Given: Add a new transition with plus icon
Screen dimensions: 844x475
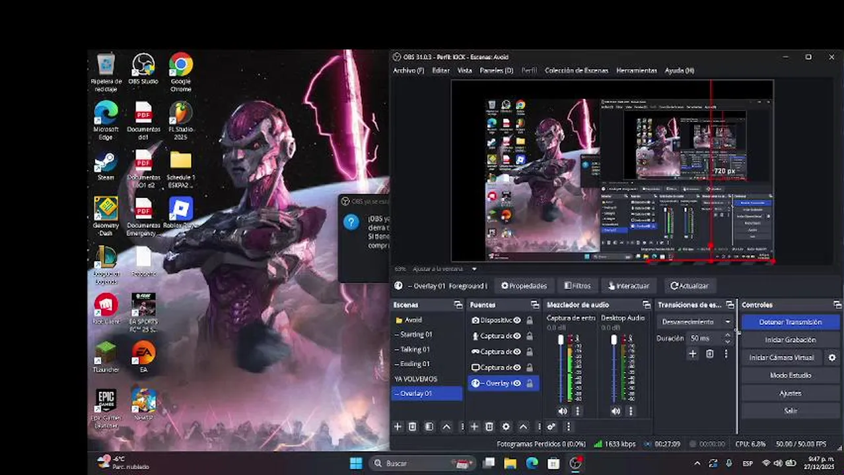Looking at the screenshot, I should [x=693, y=354].
